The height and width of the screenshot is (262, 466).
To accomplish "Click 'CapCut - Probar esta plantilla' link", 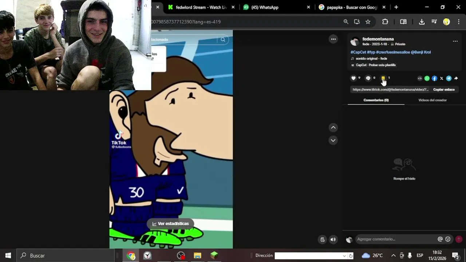I will [376, 65].
